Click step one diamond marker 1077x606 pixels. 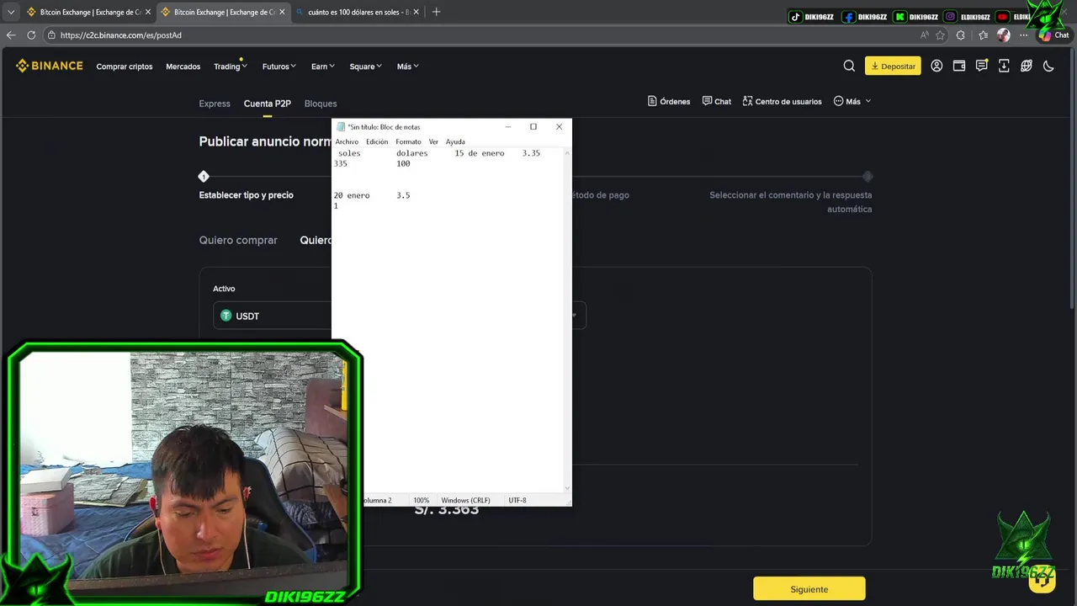tap(204, 176)
